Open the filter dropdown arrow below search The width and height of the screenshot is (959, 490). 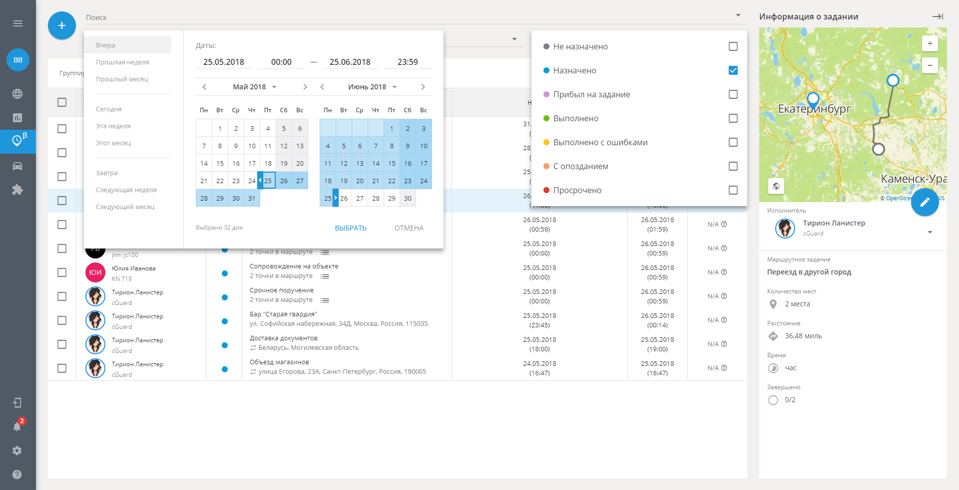point(514,39)
